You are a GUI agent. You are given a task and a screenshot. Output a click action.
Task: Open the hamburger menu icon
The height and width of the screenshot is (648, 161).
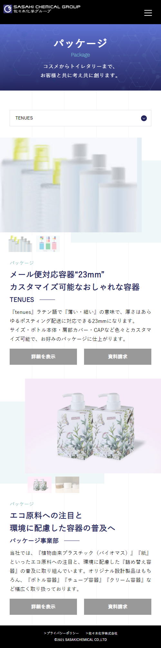(148, 13)
